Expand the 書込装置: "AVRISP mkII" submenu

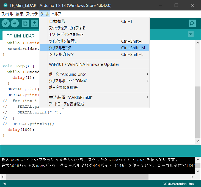pyautogui.click(x=95, y=97)
